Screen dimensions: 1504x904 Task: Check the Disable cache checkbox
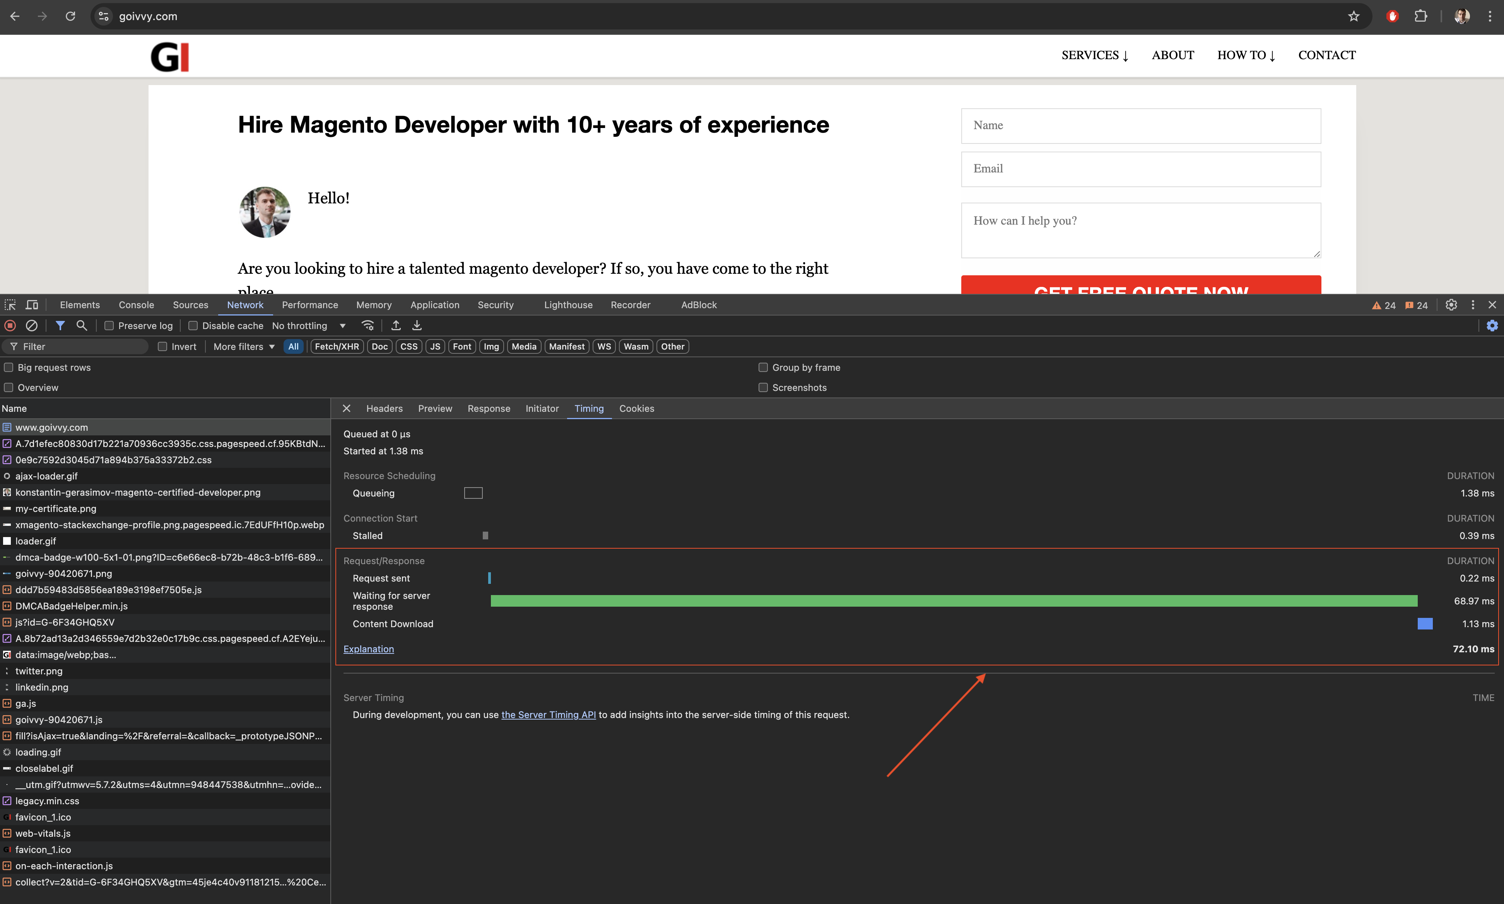pyautogui.click(x=193, y=325)
